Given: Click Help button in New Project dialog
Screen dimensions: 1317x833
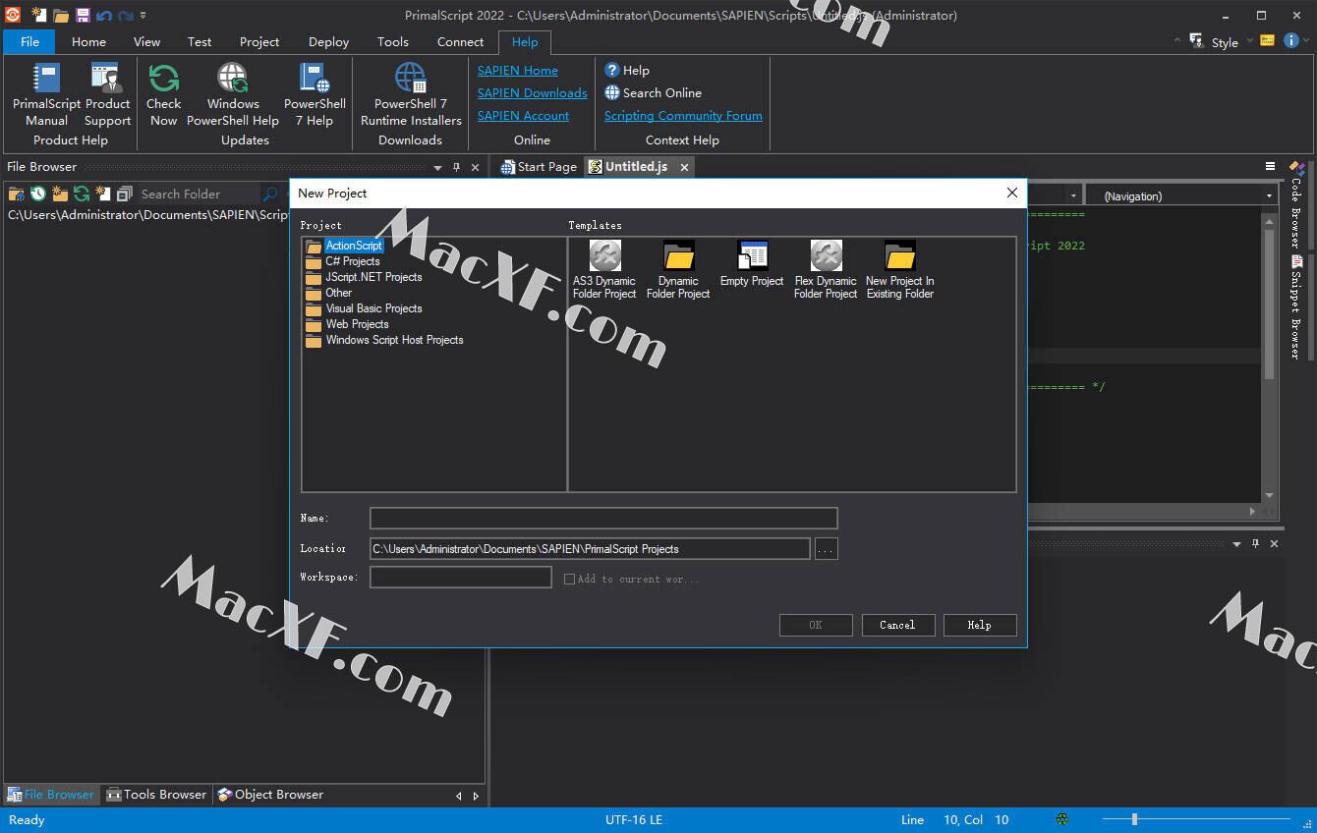Looking at the screenshot, I should [979, 625].
